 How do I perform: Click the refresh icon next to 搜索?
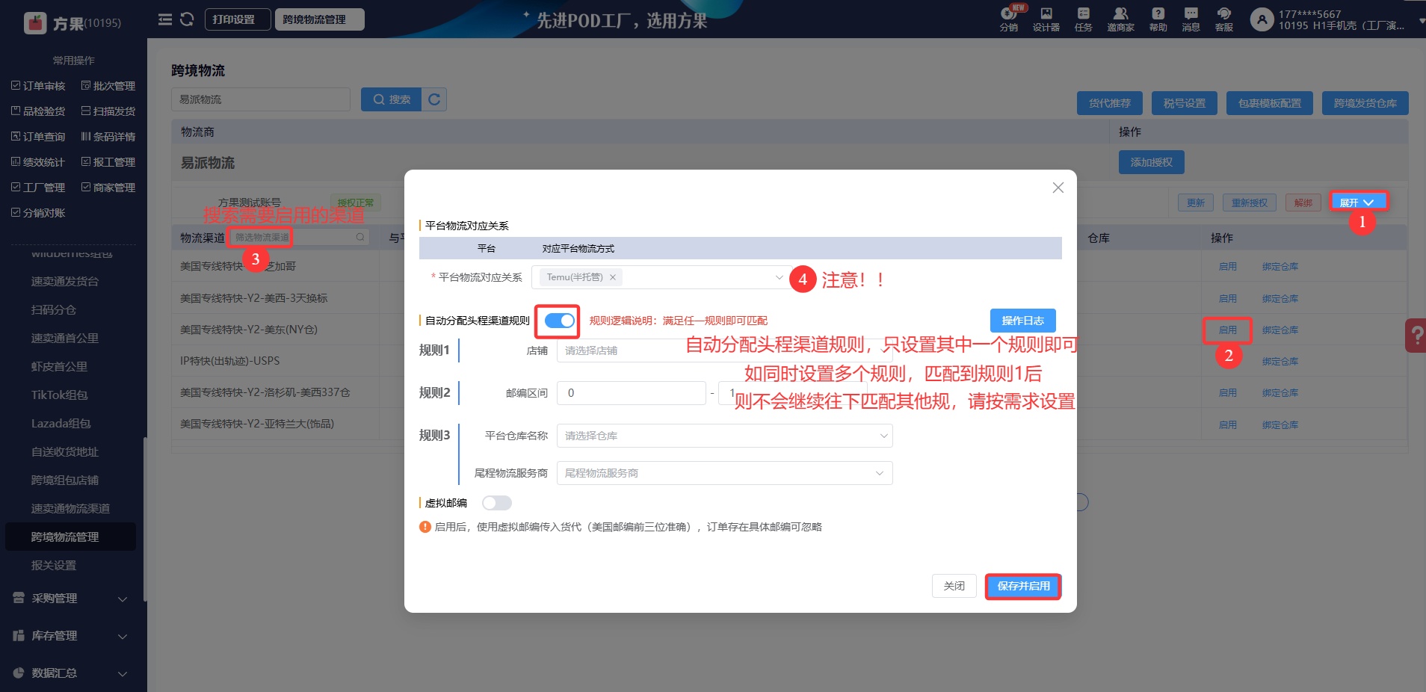434,99
